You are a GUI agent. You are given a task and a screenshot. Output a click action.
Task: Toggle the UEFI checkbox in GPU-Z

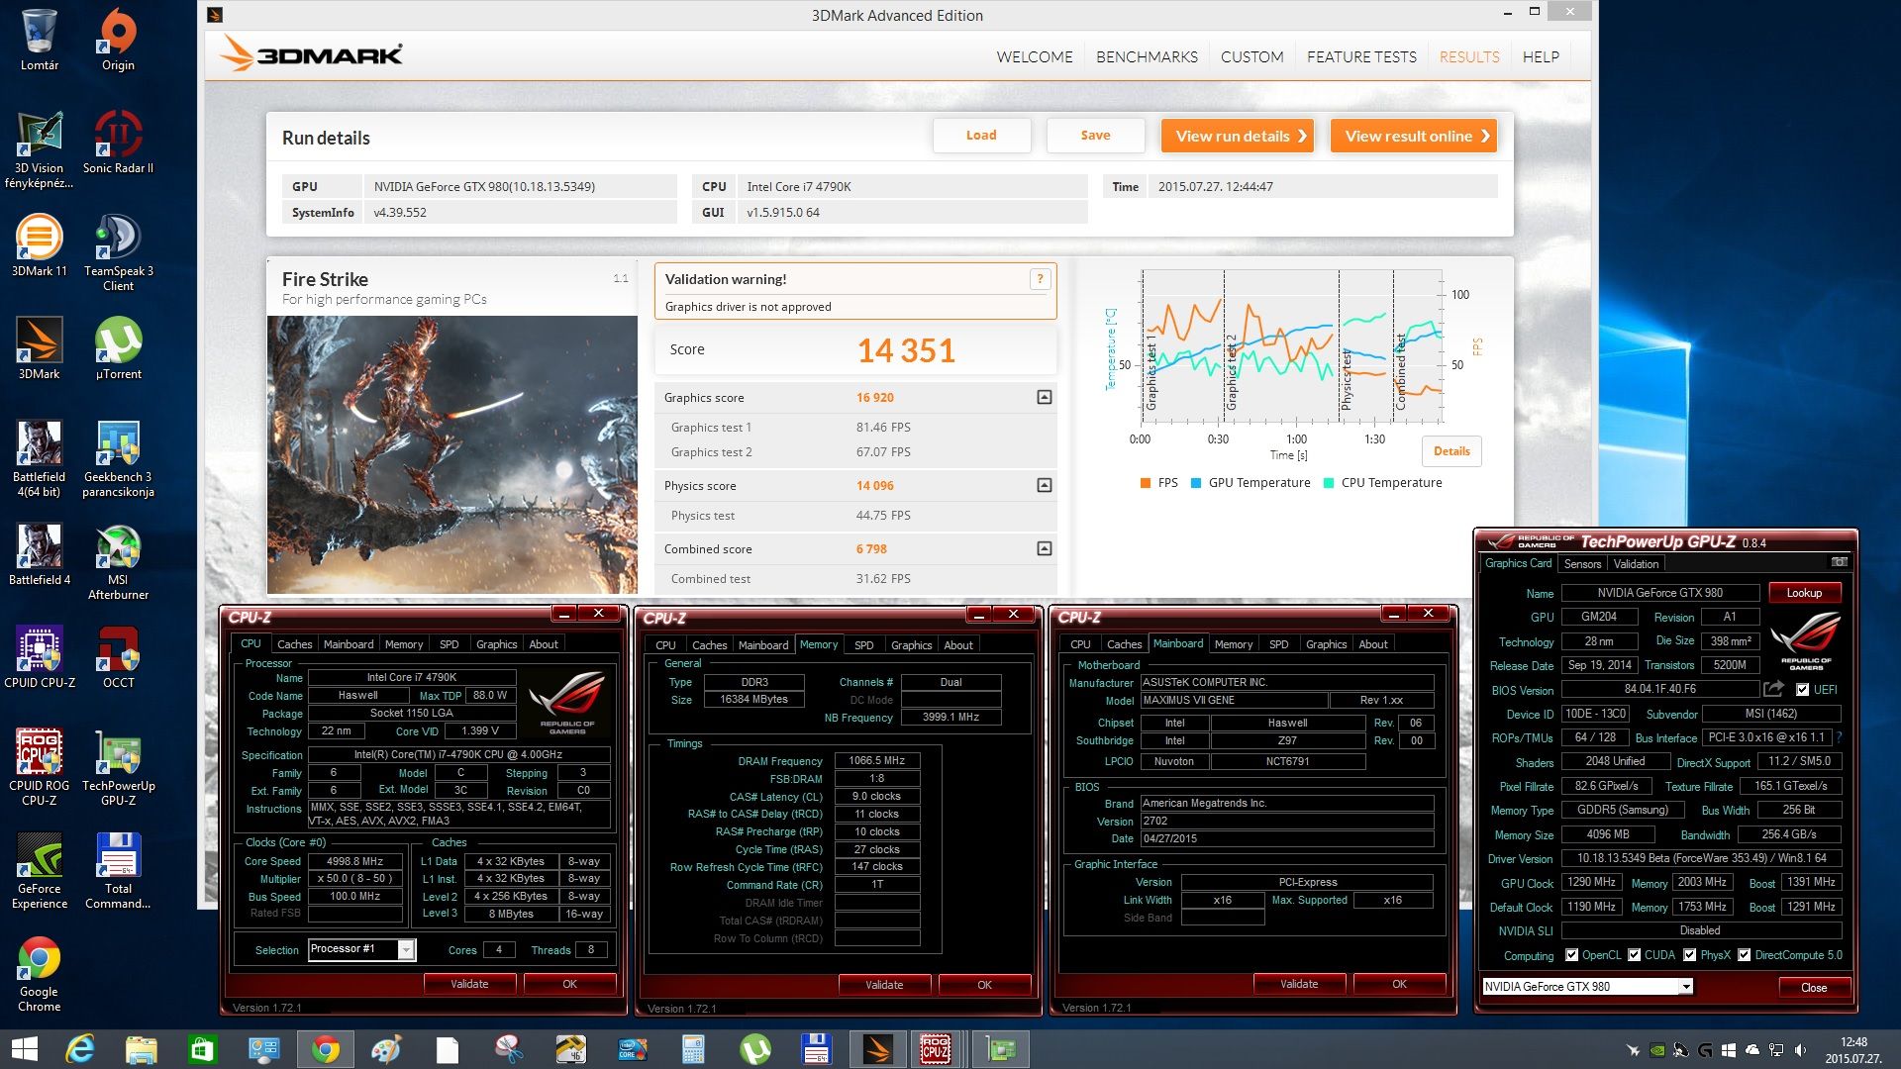(x=1803, y=690)
